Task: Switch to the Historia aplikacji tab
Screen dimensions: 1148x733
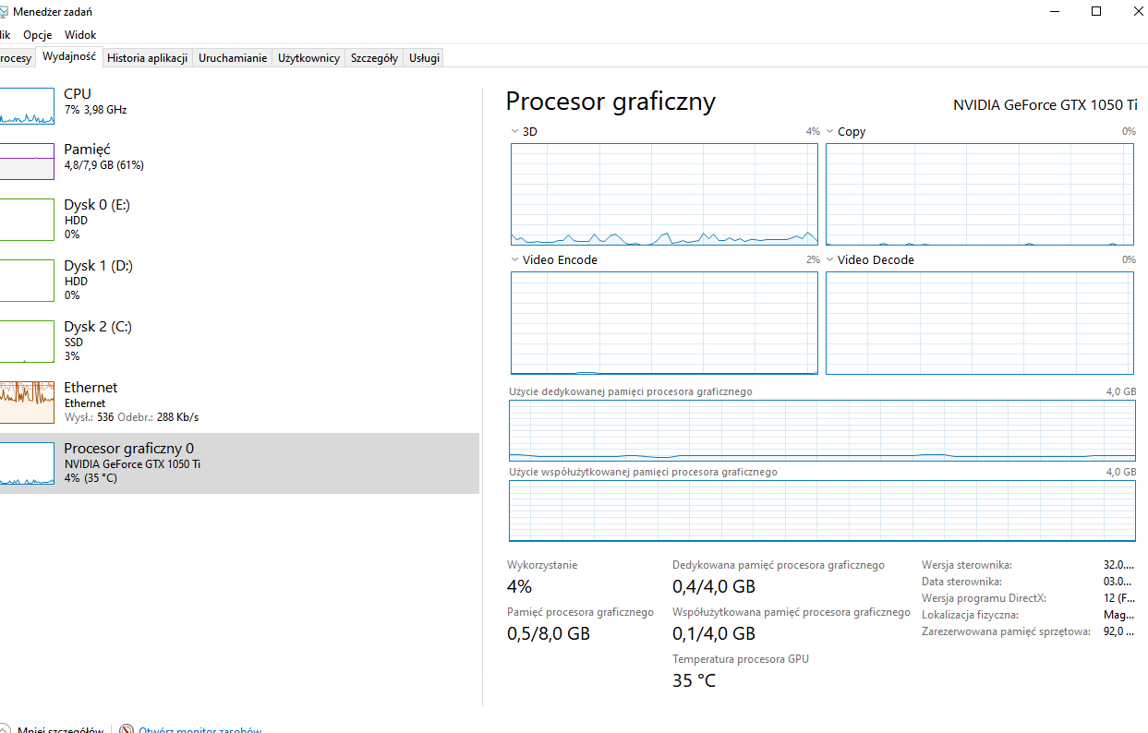Action: (x=148, y=57)
